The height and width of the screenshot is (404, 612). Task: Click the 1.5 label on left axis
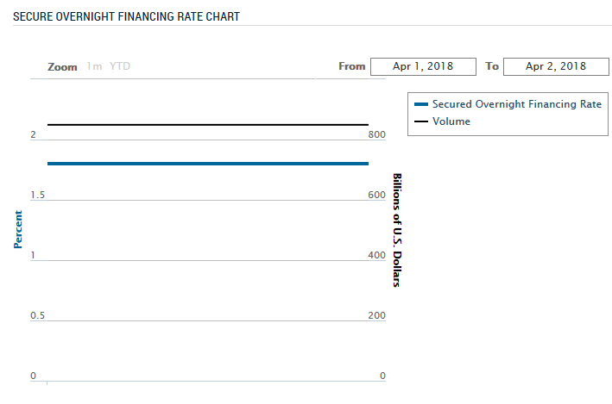(x=37, y=196)
